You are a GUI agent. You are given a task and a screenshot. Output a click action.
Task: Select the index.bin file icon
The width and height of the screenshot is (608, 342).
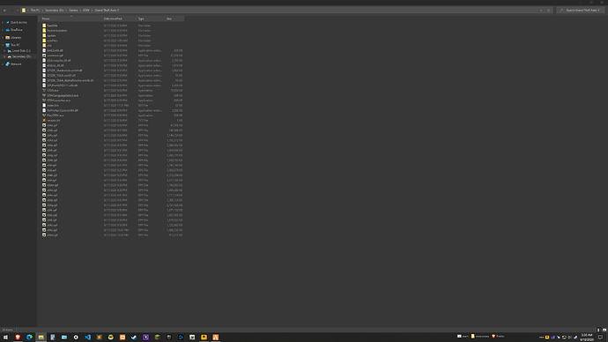(44, 106)
